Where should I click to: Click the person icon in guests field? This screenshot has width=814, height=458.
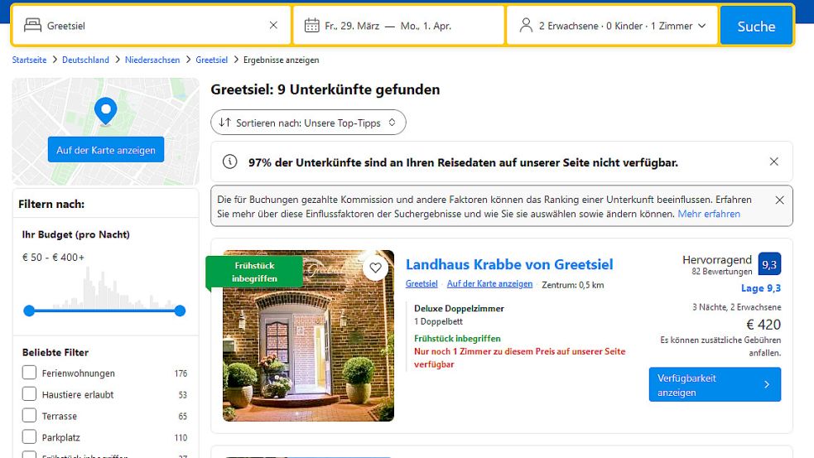point(526,25)
